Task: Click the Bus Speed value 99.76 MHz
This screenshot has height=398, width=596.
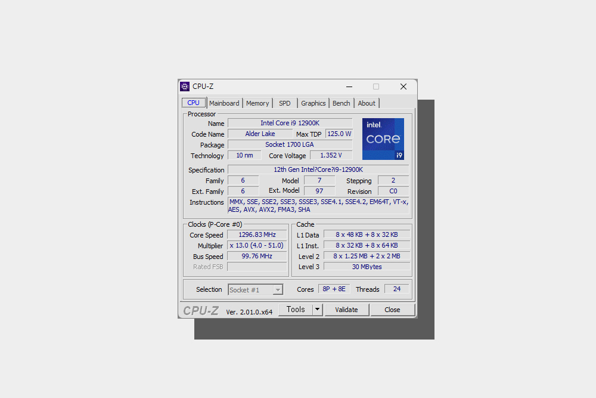Action: tap(257, 256)
